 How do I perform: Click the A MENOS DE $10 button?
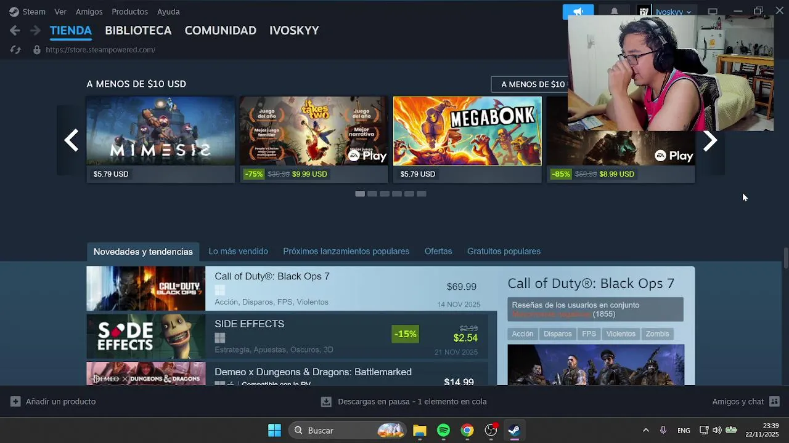(x=529, y=84)
